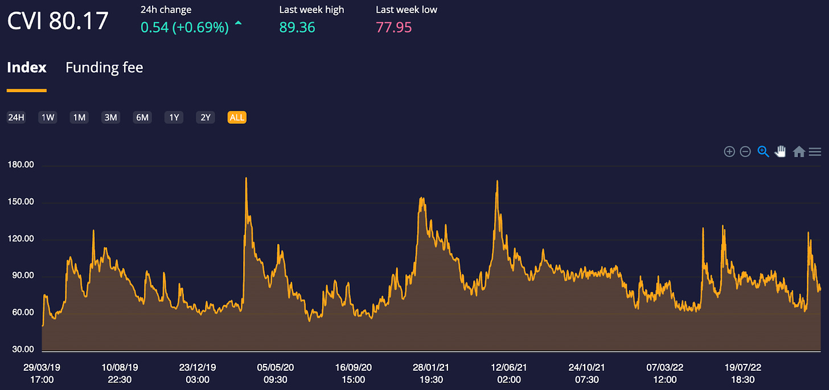This screenshot has width=829, height=390.
Task: Click the green 24h change up arrow
Action: click(238, 24)
